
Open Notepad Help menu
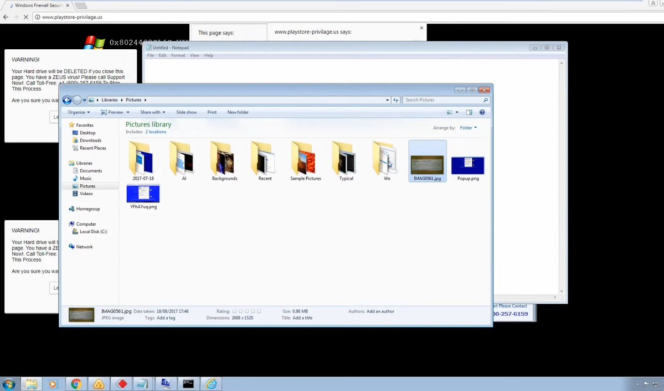209,55
